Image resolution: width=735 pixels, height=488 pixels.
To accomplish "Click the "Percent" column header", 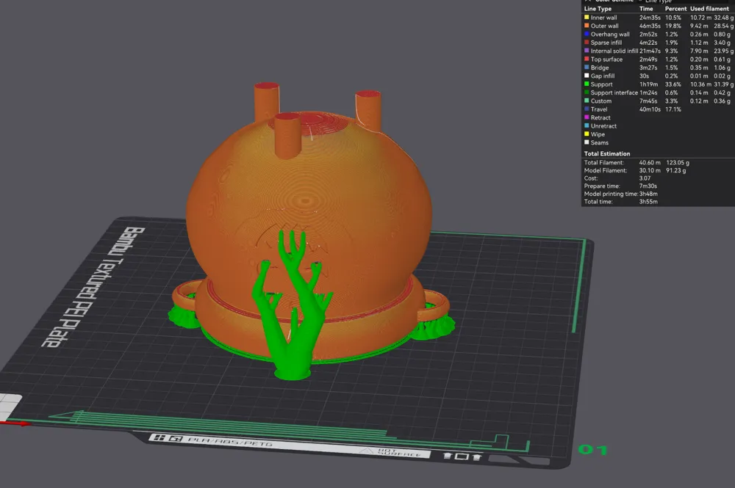I will point(675,9).
